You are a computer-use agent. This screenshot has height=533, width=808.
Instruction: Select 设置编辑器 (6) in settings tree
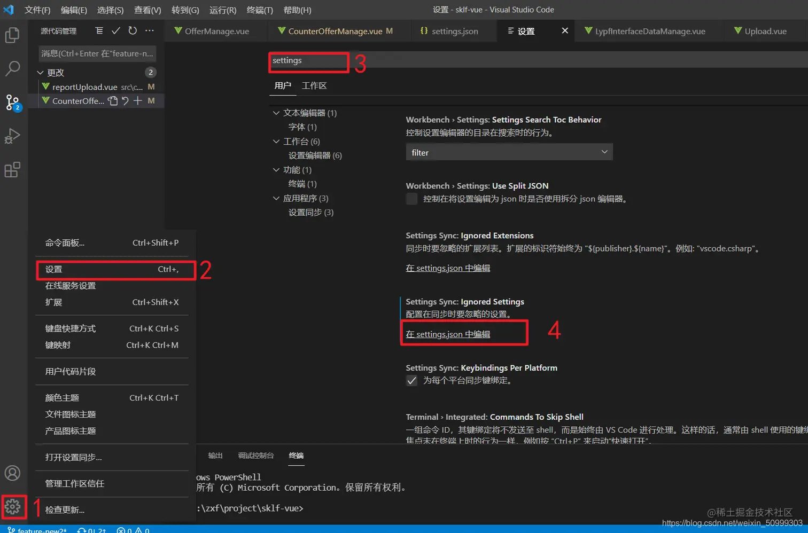click(315, 155)
